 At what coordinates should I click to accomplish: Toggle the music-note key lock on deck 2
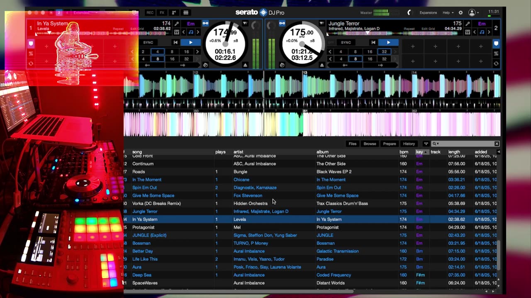(482, 32)
